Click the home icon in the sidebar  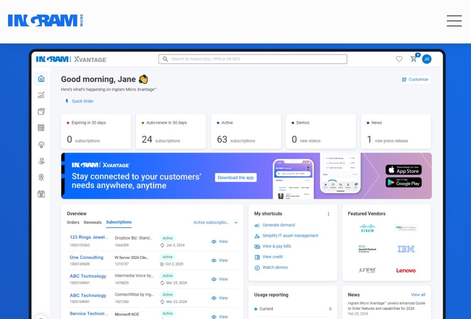click(x=41, y=79)
